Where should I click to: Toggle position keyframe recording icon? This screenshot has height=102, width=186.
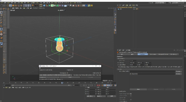(105, 85)
